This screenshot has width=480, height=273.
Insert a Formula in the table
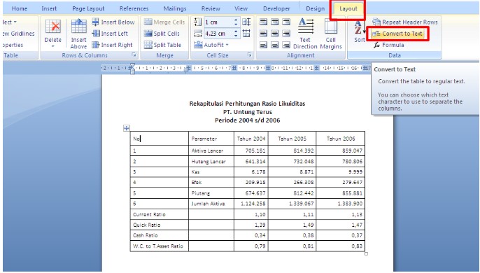coord(389,45)
